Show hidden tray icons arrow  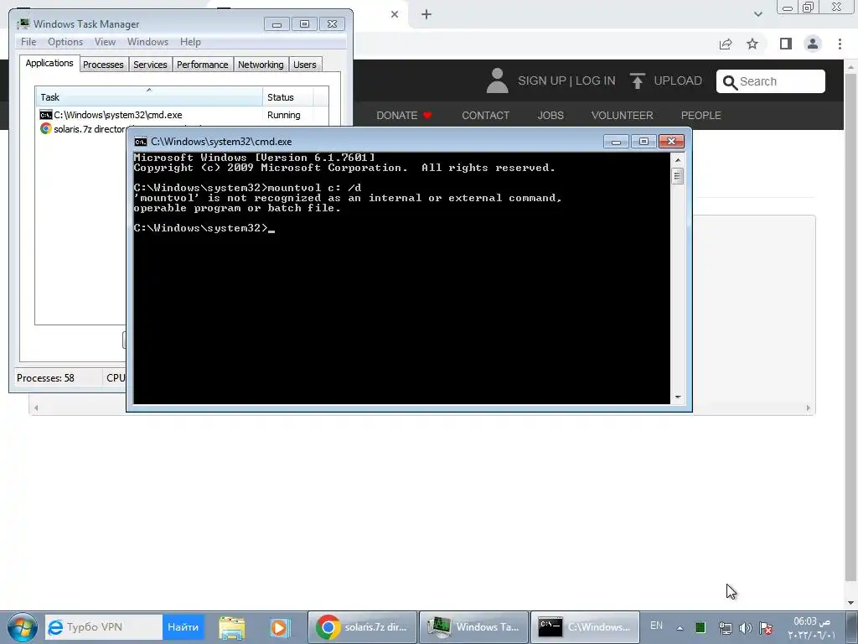pyautogui.click(x=680, y=628)
